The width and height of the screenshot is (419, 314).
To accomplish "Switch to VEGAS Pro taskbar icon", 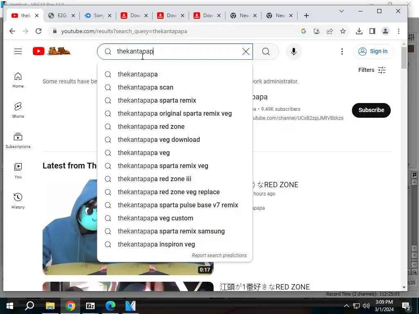I will (131, 306).
